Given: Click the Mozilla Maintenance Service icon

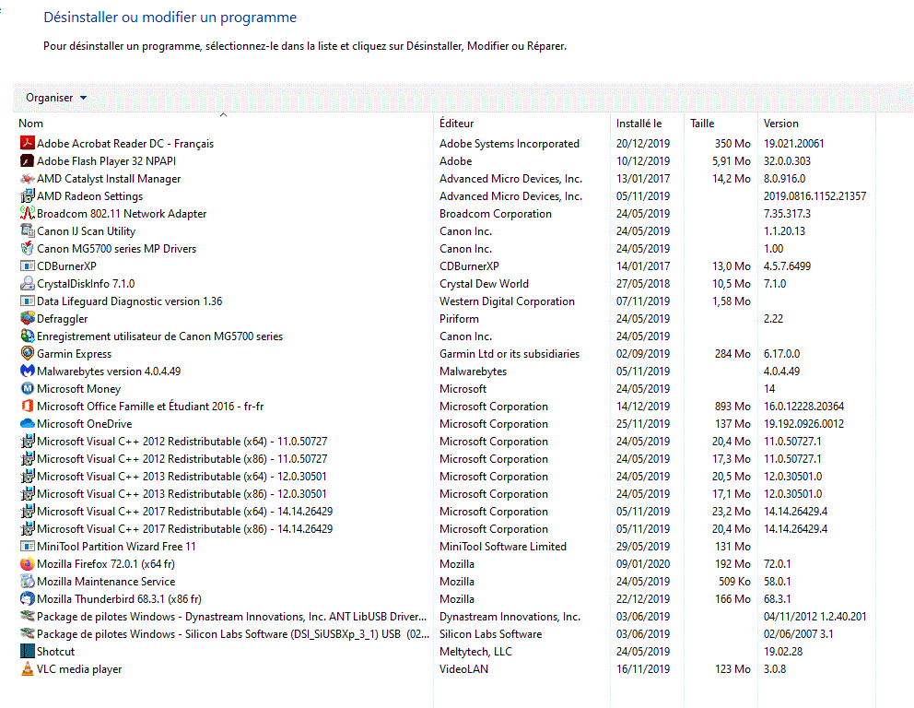Looking at the screenshot, I should [x=28, y=581].
